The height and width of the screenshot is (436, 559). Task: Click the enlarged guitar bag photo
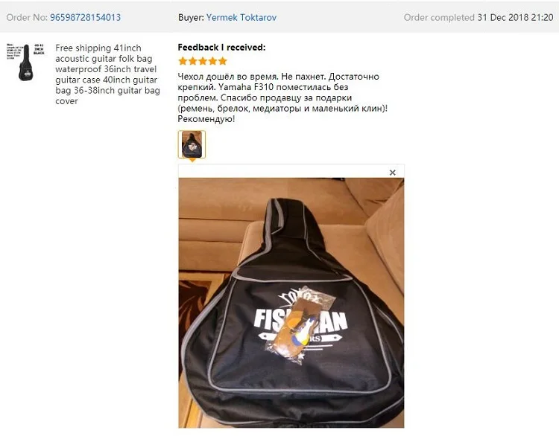coord(291,303)
